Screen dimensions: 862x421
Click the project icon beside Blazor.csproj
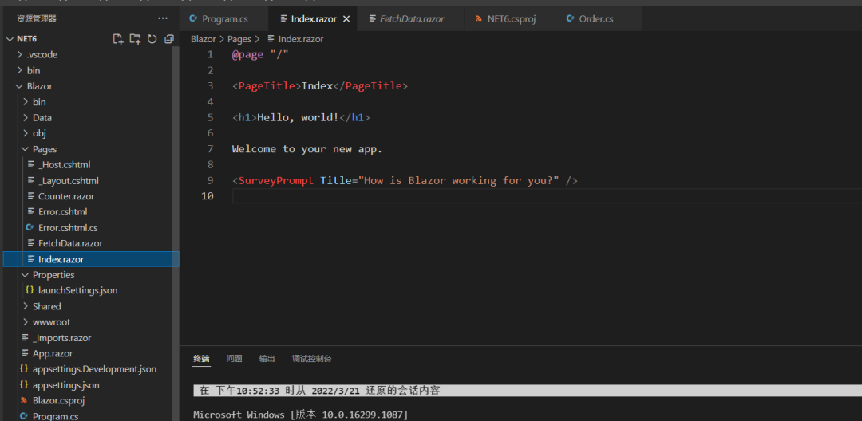[24, 400]
